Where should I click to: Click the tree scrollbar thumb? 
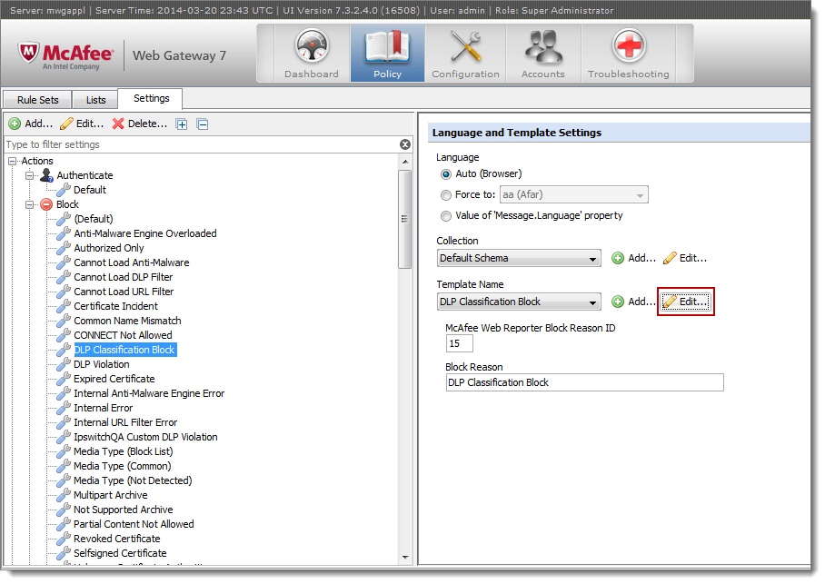[404, 220]
